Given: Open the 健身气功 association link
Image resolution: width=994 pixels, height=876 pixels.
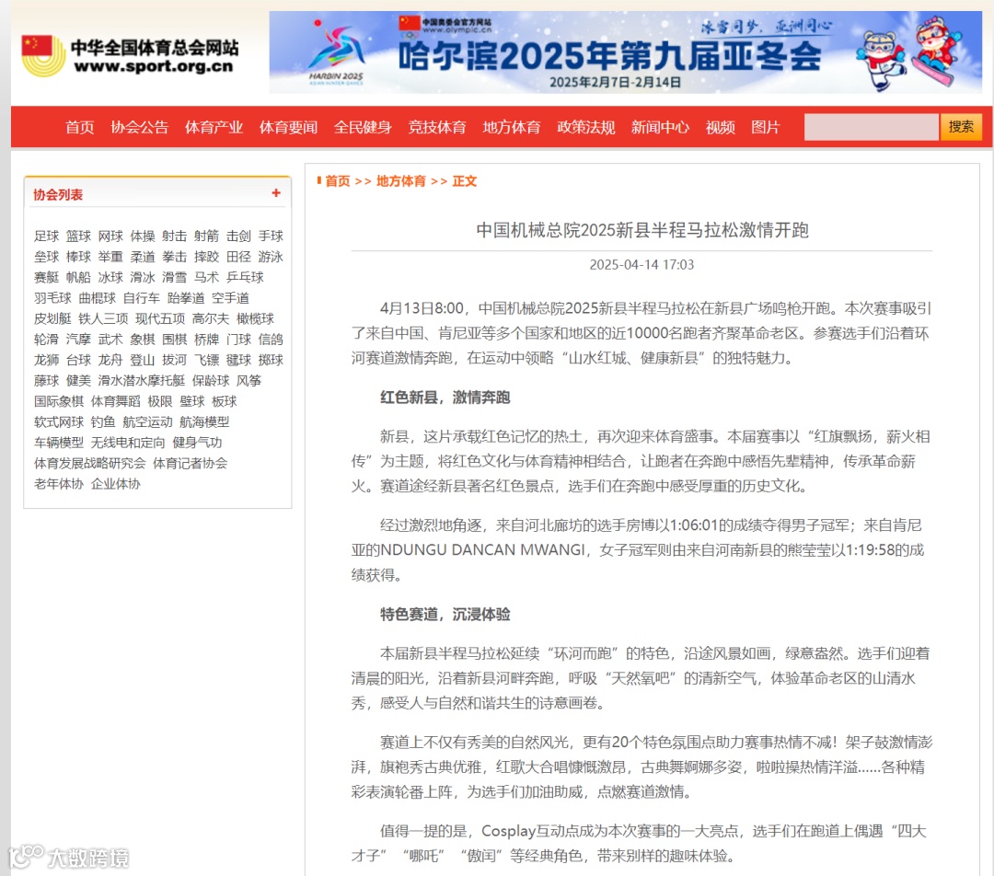Looking at the screenshot, I should pyautogui.click(x=197, y=443).
